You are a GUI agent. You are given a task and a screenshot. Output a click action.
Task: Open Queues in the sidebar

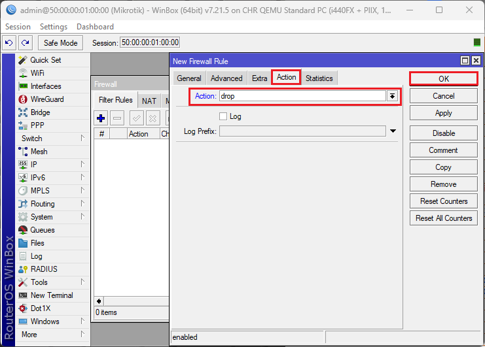click(x=53, y=230)
